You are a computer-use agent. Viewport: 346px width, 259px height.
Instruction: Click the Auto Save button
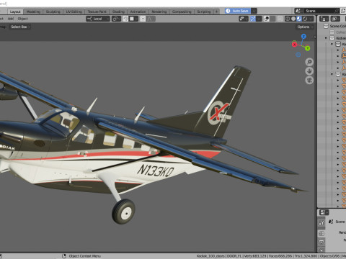click(238, 11)
